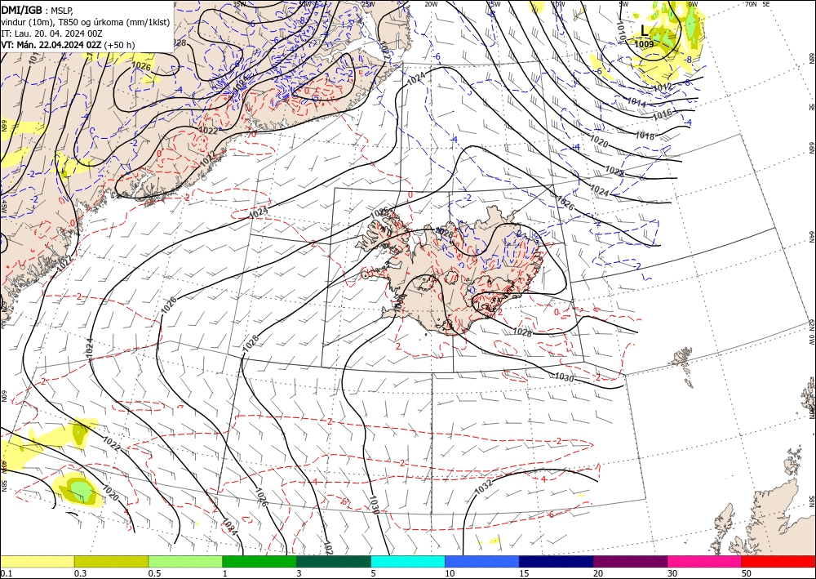
Task: Click the "DMI/IGB" title text
Action: pyautogui.click(x=21, y=9)
